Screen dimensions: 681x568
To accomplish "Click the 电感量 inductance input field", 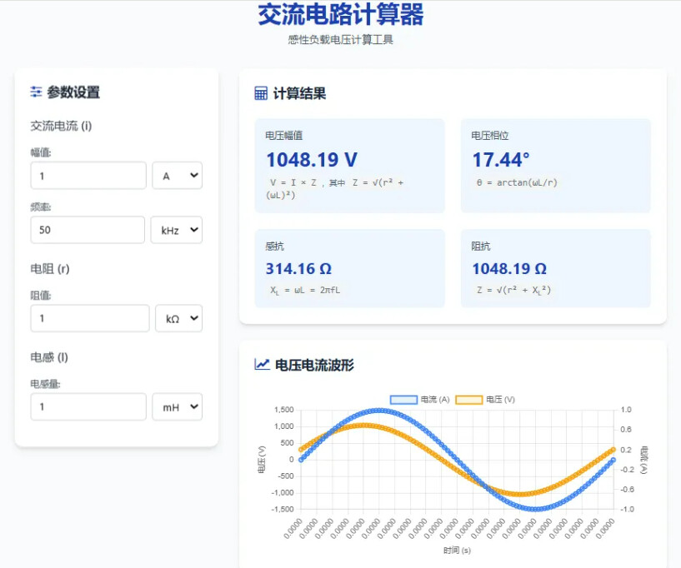I will (88, 406).
